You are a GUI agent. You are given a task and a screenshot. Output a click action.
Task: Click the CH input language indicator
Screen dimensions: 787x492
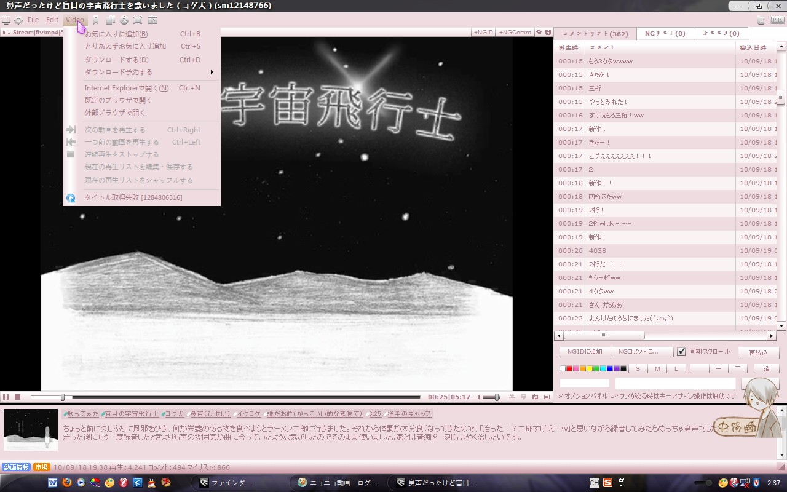[x=594, y=483]
